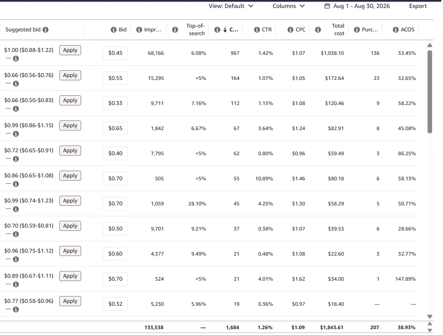
Task: Click info icon under $0.99 ($0.86-$1.15) suggested bid
Action: (16, 134)
